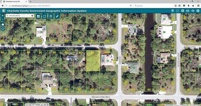The image size is (201, 106).
Task: Open the note editing tool
Action: (x=51, y=16)
